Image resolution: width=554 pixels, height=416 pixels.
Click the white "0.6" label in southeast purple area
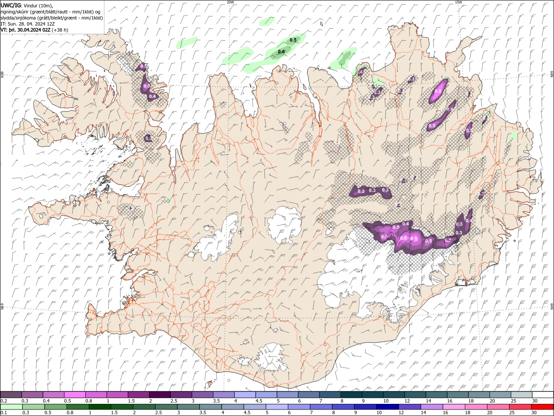[x=403, y=238]
